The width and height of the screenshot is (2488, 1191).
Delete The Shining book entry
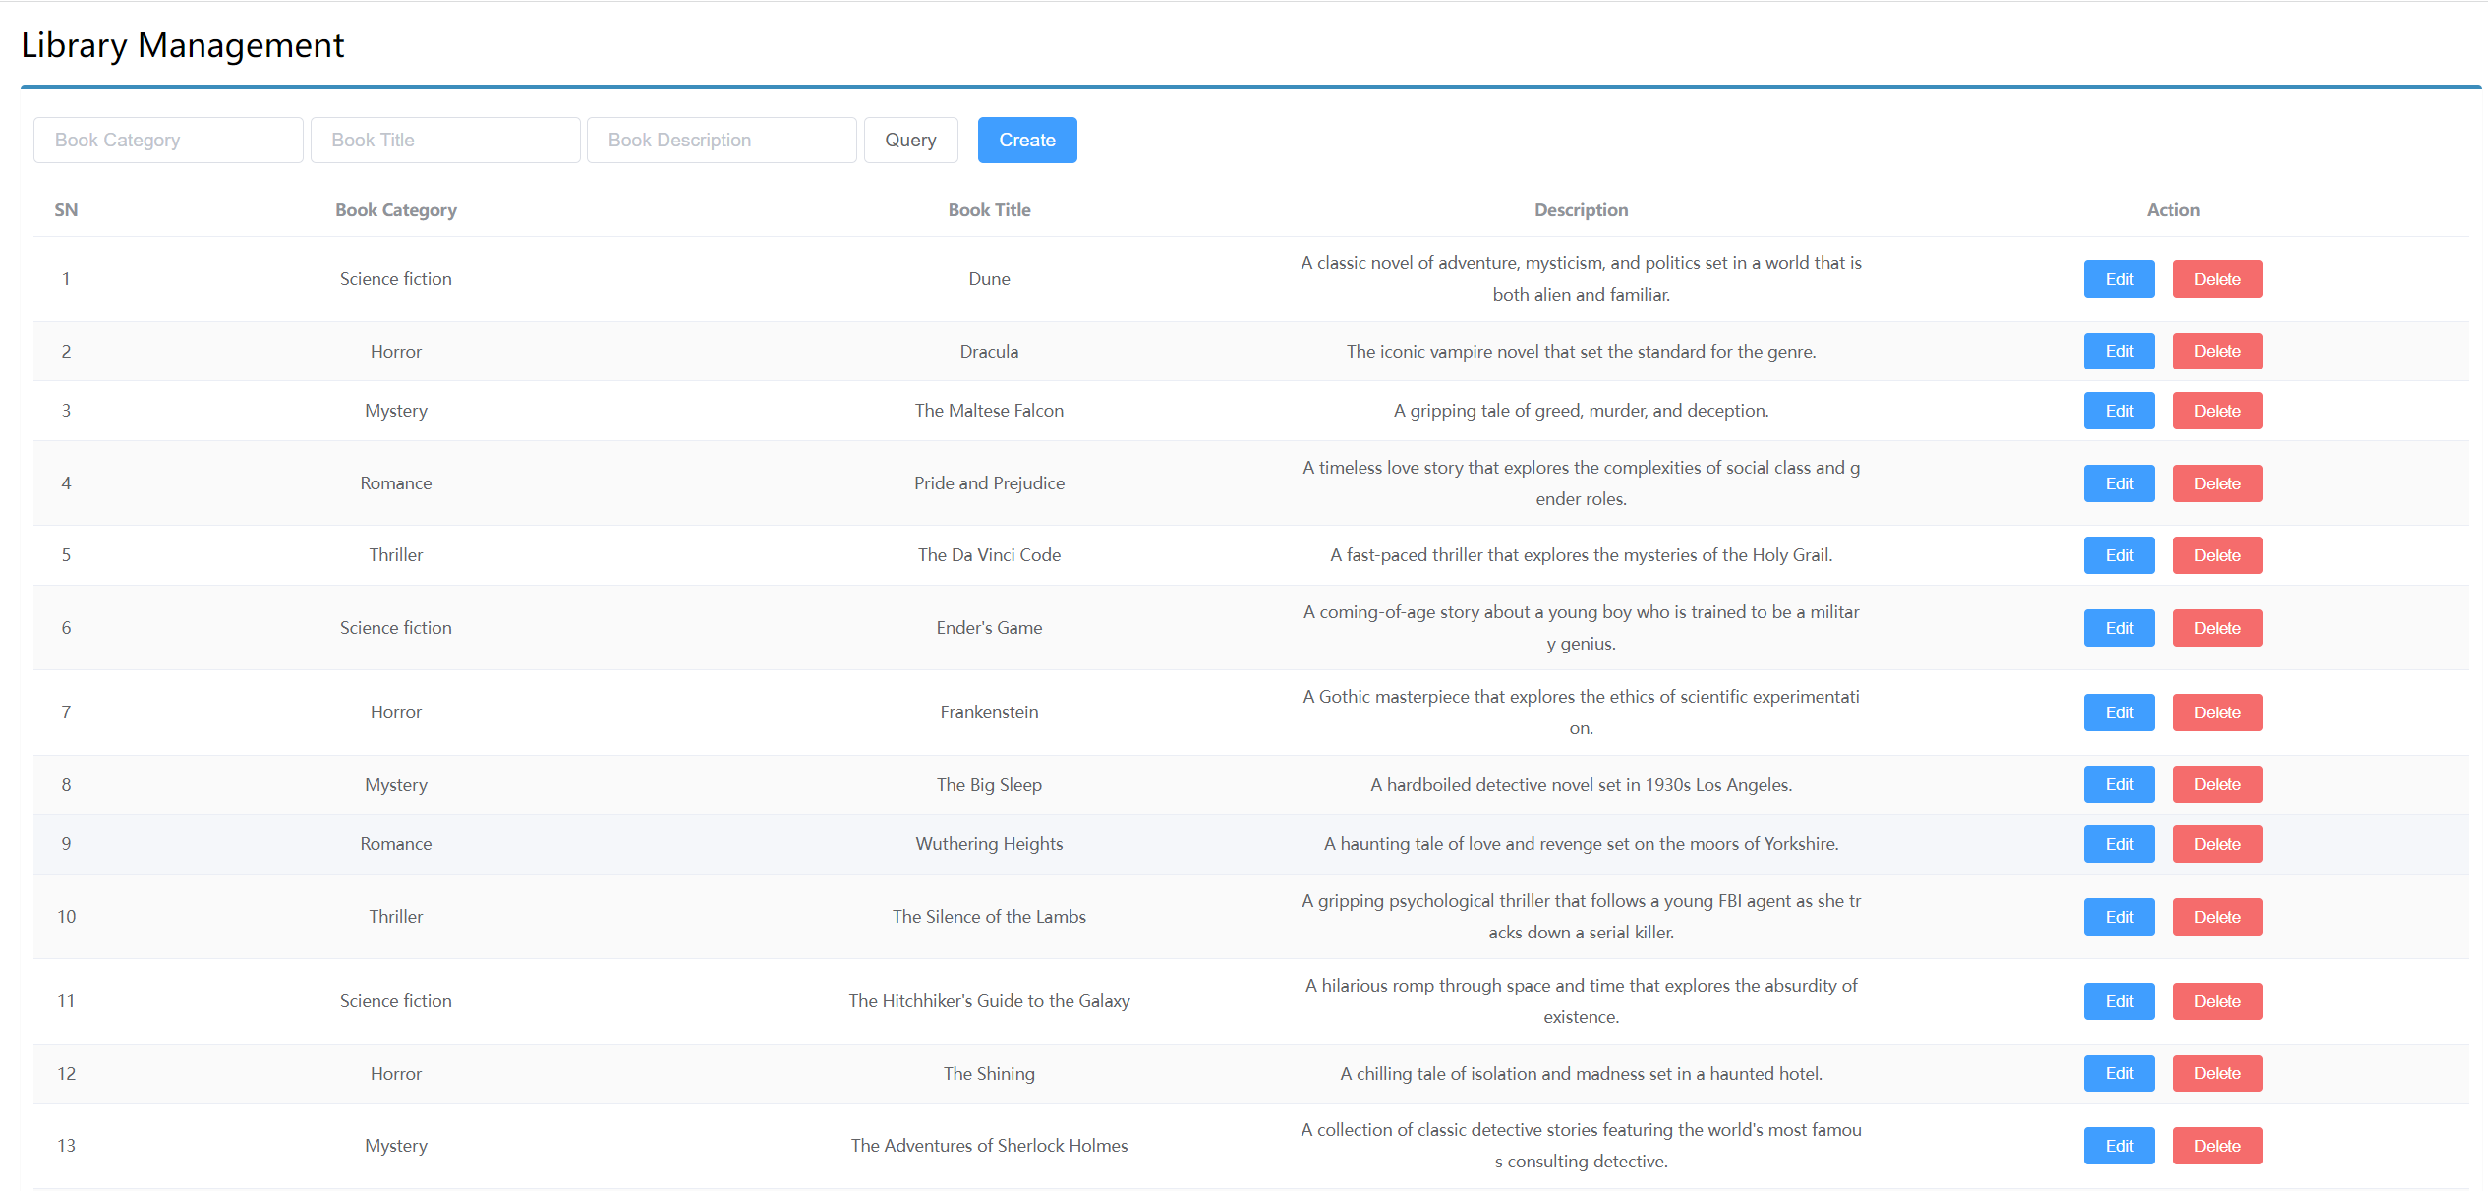point(2217,1073)
